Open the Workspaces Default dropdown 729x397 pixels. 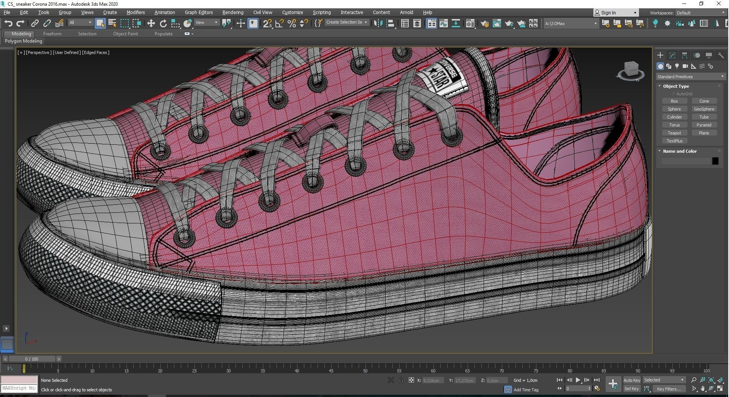(x=701, y=13)
